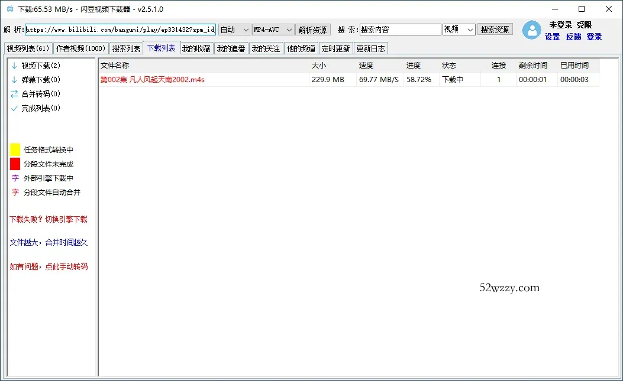Open the 我的关注 tab
This screenshot has height=381, width=623.
click(266, 48)
